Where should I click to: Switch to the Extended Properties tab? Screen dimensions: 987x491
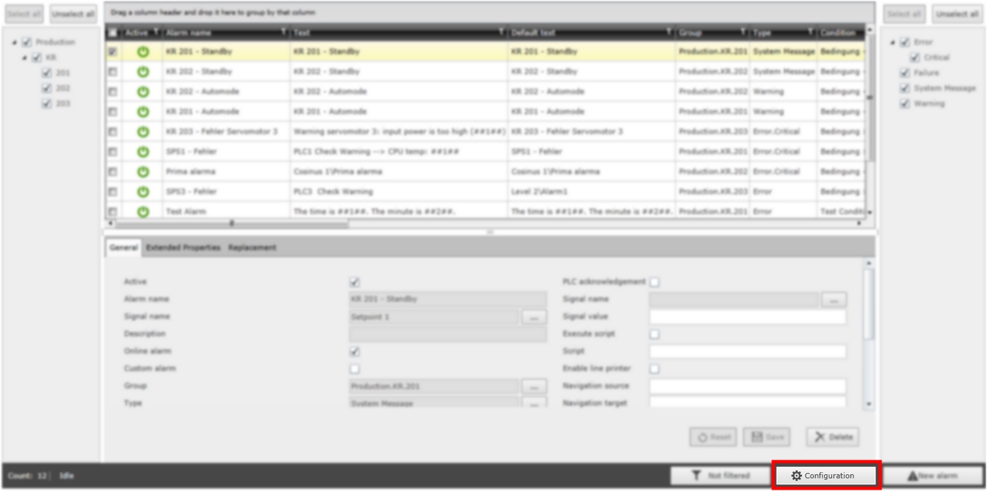[183, 248]
